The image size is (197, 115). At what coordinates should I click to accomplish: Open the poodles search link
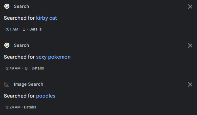[x=46, y=96]
